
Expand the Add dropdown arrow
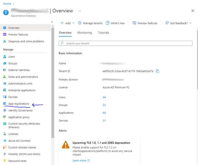(x=73, y=23)
